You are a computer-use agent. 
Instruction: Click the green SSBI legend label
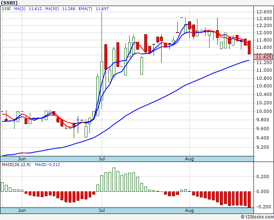(6, 9)
